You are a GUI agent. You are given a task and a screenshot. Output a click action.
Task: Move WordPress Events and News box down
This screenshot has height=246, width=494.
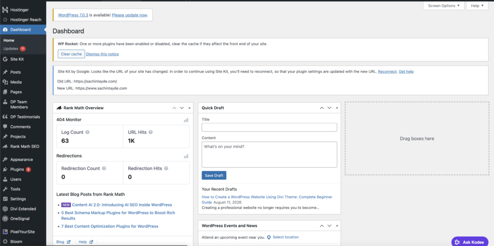click(x=329, y=226)
